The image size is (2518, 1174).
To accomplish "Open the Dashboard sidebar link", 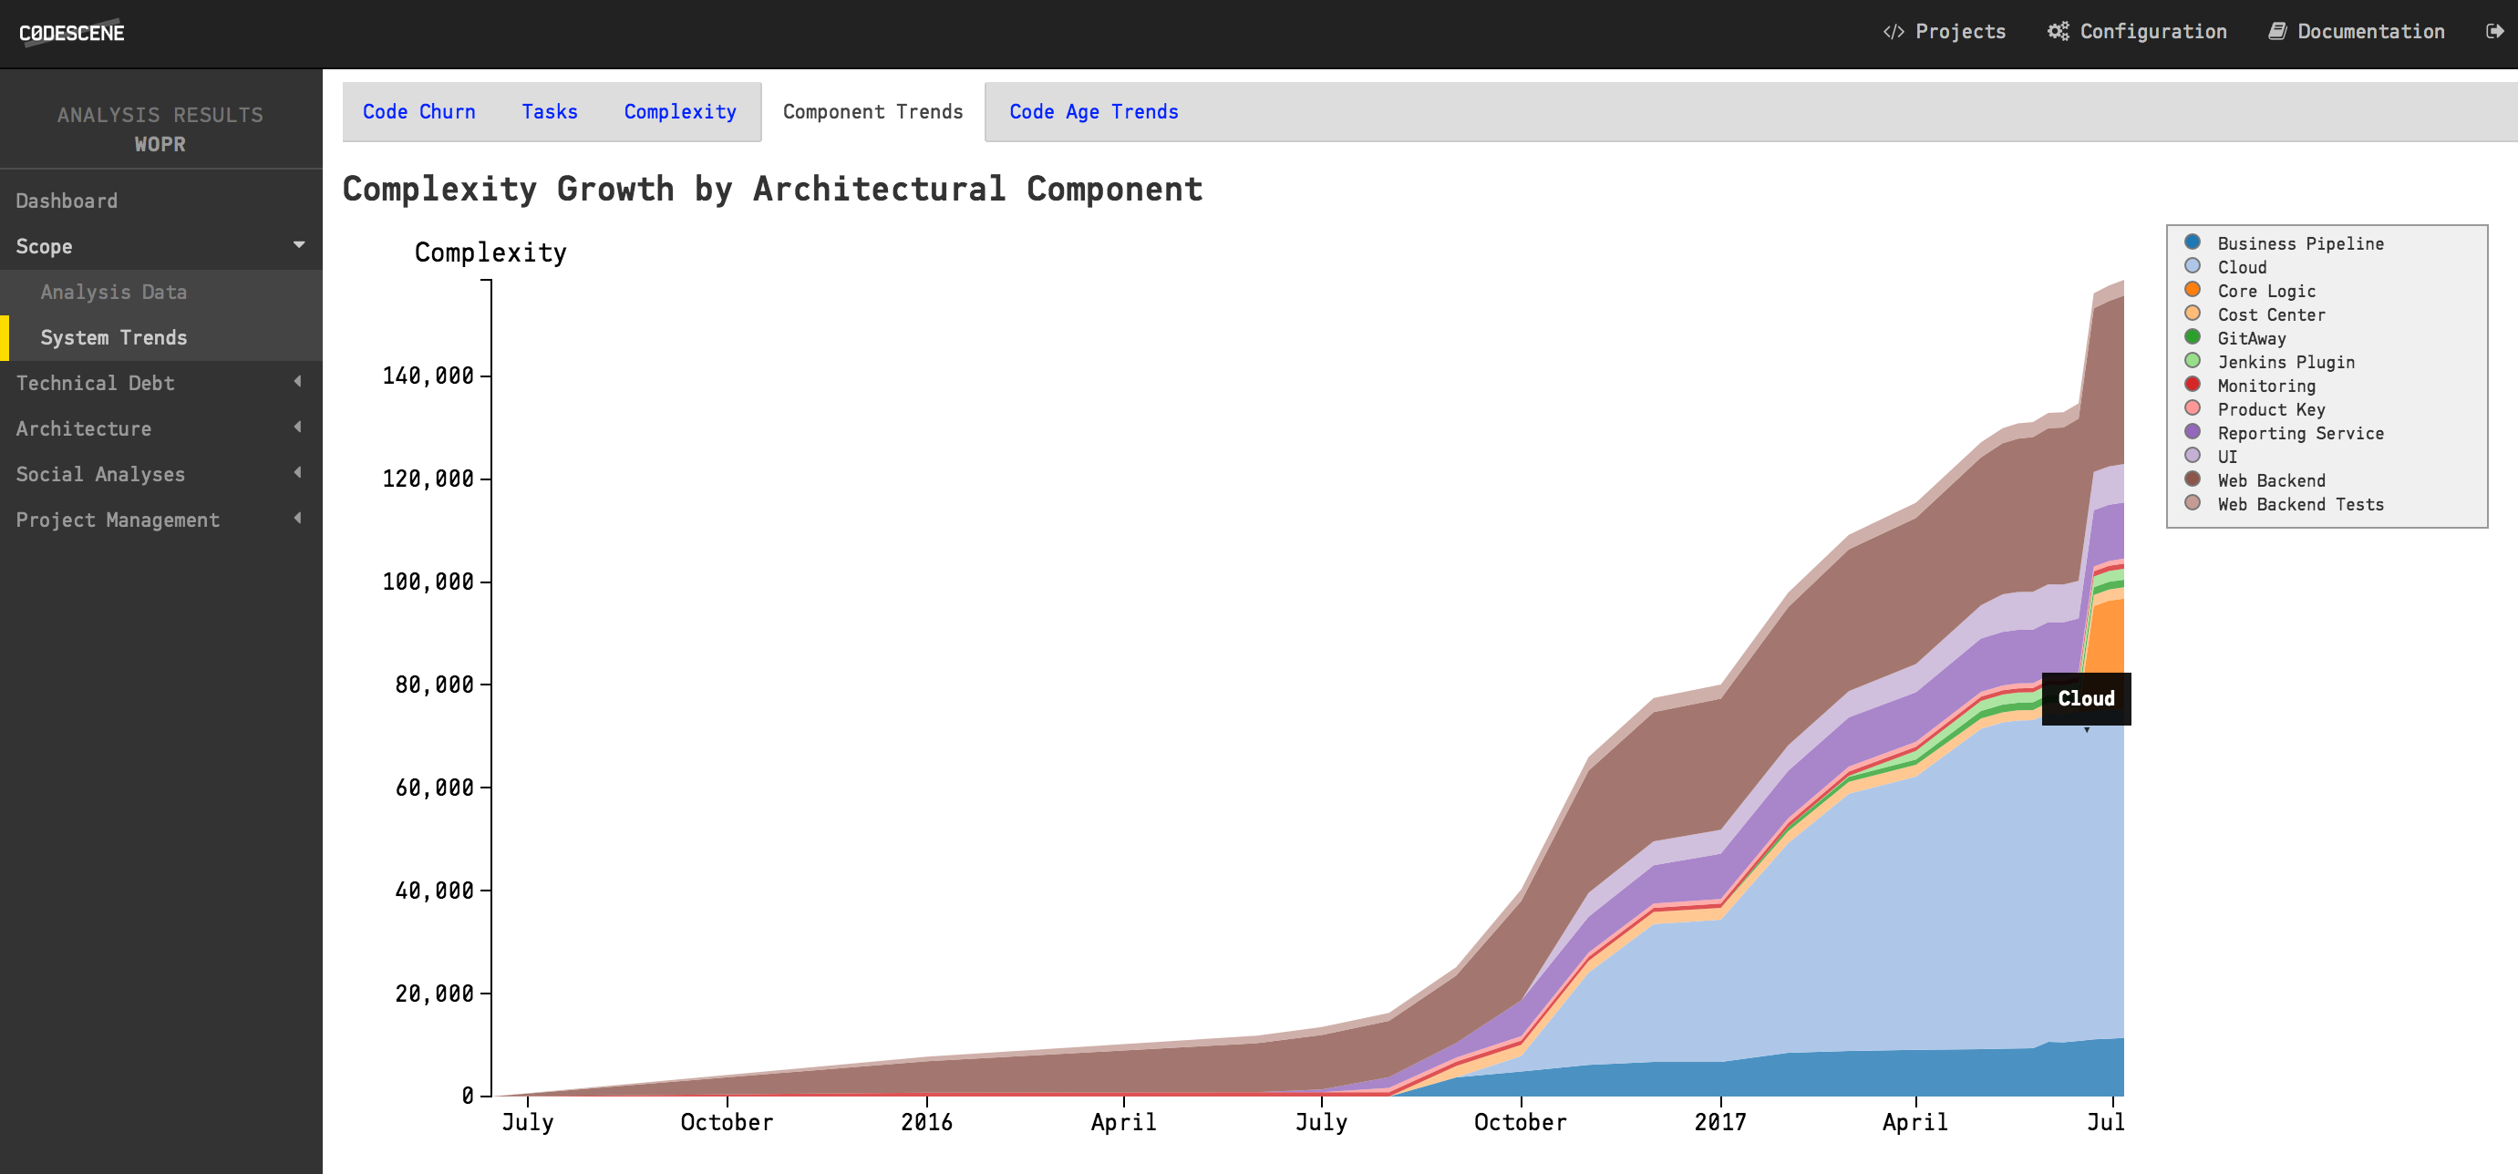I will [x=67, y=201].
